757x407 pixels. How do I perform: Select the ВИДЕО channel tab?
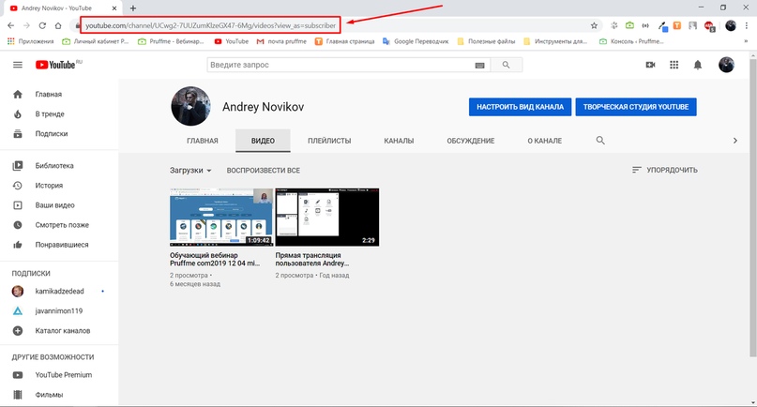[x=263, y=141]
